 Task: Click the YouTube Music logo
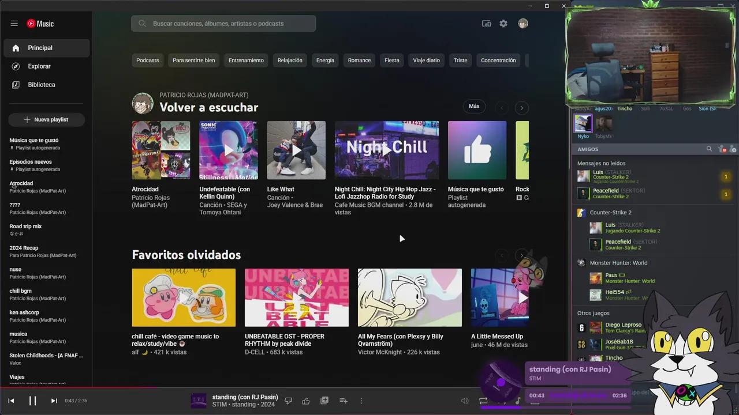[40, 24]
